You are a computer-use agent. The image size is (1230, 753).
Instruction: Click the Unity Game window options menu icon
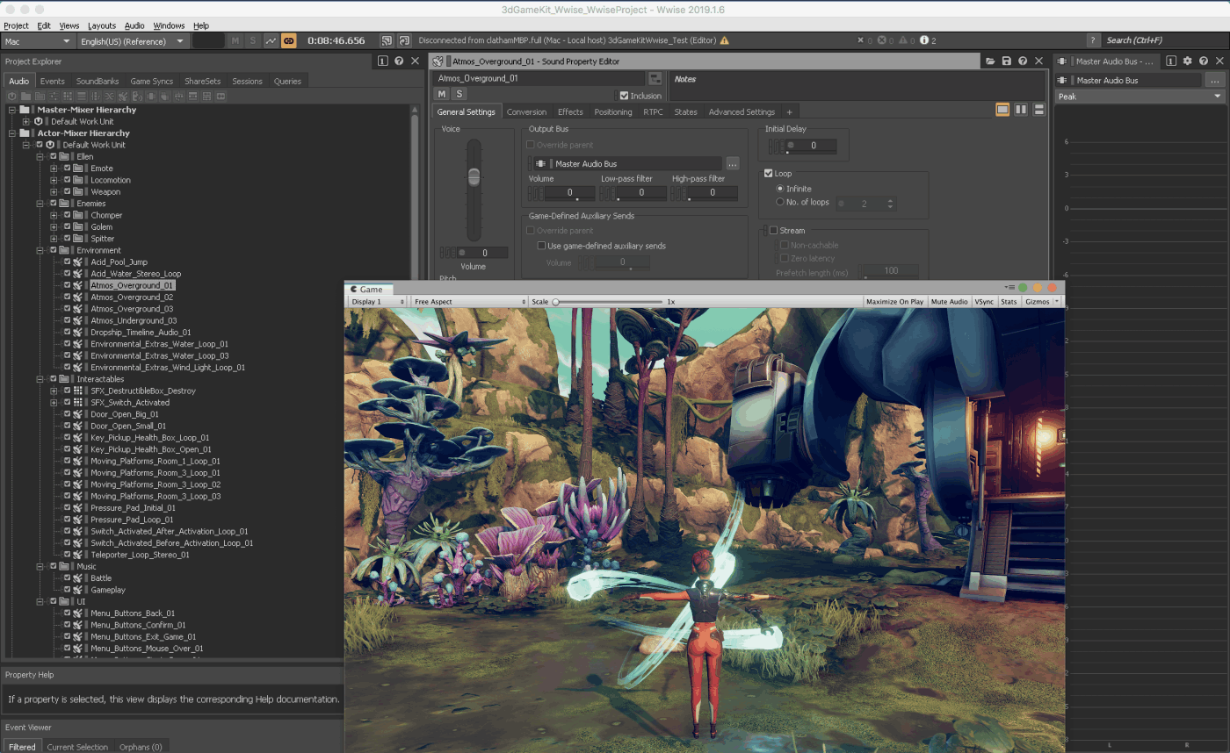tap(1010, 288)
